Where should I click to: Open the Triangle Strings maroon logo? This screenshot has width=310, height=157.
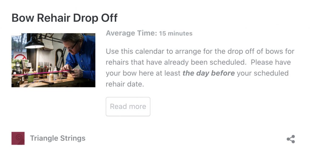[18, 138]
